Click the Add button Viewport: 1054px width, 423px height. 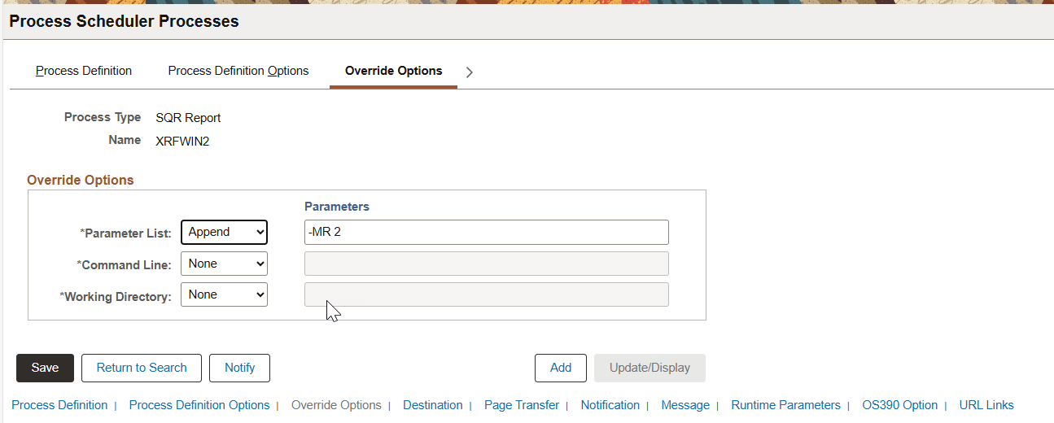pyautogui.click(x=560, y=368)
